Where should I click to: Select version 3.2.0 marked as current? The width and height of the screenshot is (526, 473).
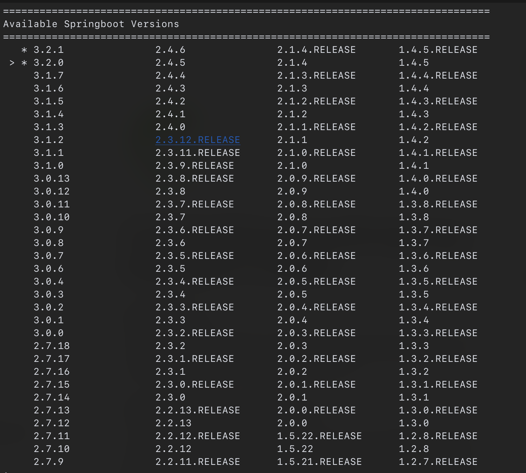tap(49, 63)
